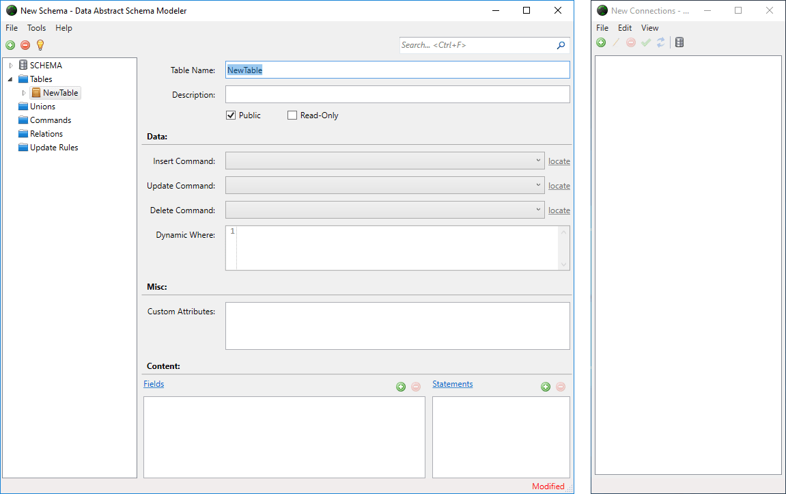Viewport: 786px width, 494px height.
Task: Click the database icon in Connections toolbar
Action: click(679, 42)
